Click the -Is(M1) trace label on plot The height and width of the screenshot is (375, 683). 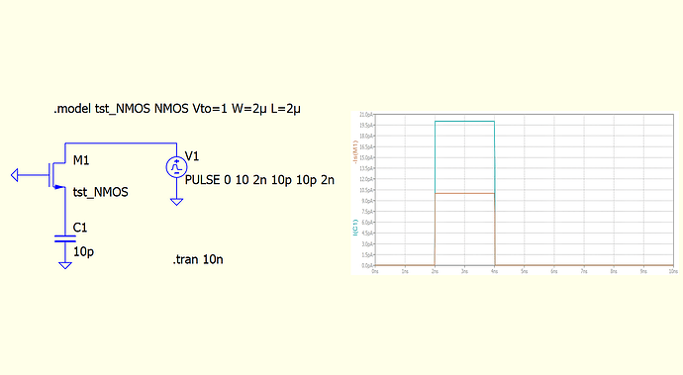[355, 152]
